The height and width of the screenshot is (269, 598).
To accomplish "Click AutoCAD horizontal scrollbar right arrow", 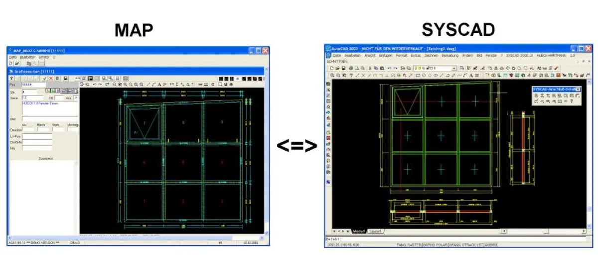I will [x=584, y=231].
